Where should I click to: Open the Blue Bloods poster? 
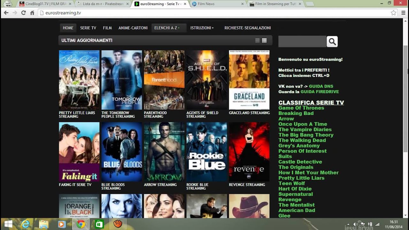click(x=122, y=152)
